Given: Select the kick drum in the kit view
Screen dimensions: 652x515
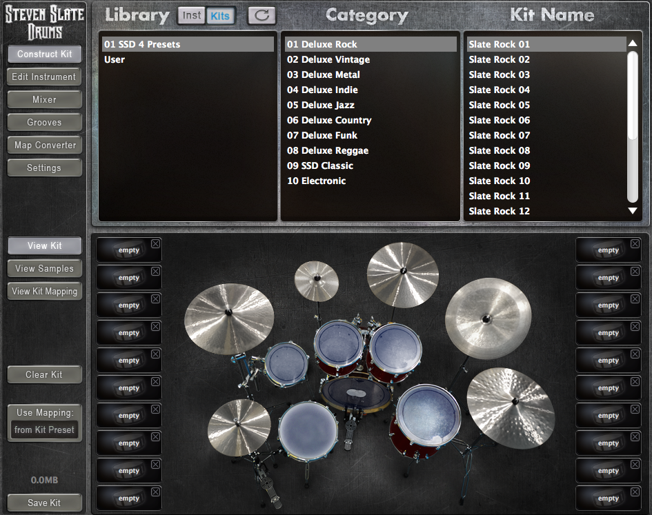Looking at the screenshot, I should coord(356,394).
